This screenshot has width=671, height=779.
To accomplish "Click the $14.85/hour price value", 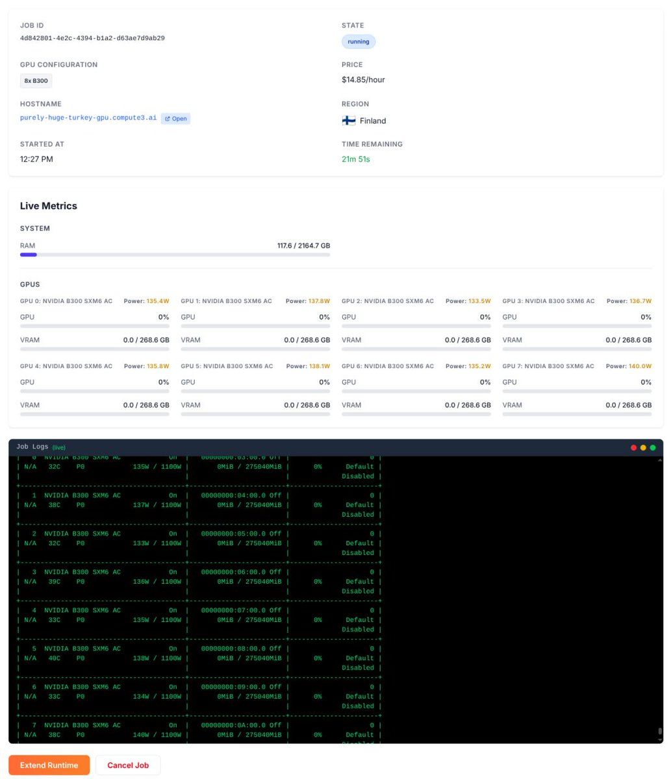I will click(363, 80).
